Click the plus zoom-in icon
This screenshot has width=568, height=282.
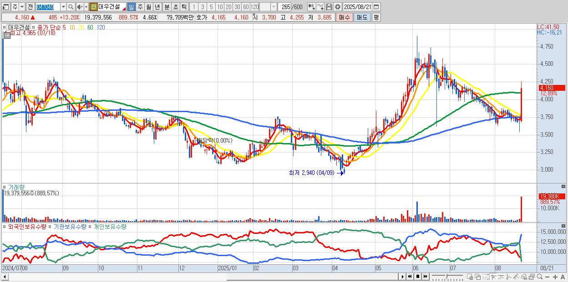click(x=555, y=277)
